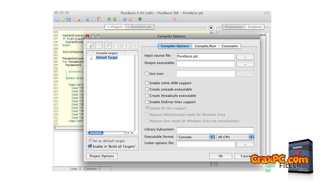The height and width of the screenshot is (182, 324).
Task: Rename target with the pencil icon
Action: pyautogui.click(x=108, y=45)
